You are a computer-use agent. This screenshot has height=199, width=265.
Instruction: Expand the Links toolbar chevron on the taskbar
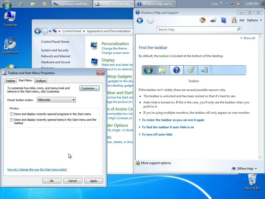pos(221,3)
